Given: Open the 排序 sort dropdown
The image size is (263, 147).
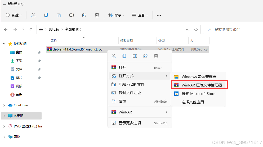Looking at the screenshot, I should pyautogui.click(x=116, y=15).
